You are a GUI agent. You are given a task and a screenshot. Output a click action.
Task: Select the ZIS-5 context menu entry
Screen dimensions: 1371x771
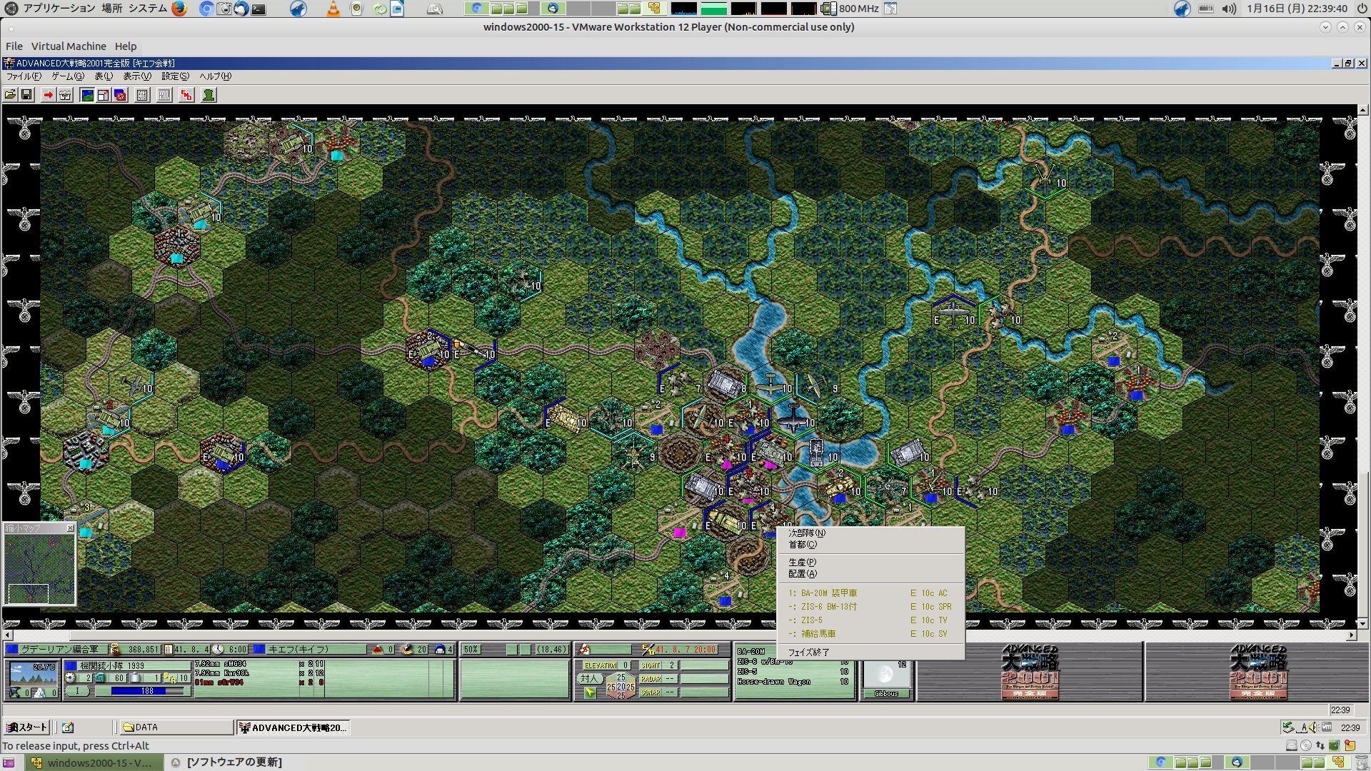coord(870,620)
